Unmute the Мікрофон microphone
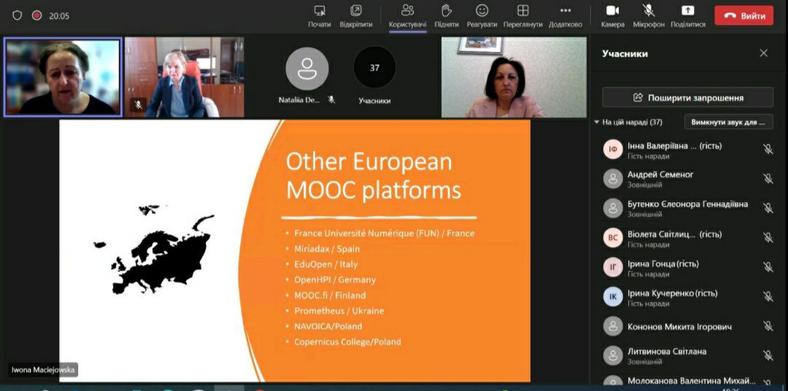This screenshot has width=788, height=391. (x=649, y=15)
